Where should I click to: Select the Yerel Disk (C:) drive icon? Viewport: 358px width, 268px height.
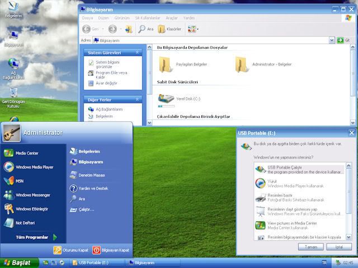point(166,99)
